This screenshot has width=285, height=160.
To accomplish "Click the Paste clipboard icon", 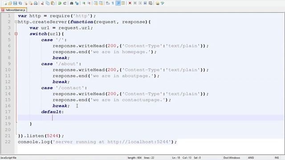I will [x=53, y=3].
